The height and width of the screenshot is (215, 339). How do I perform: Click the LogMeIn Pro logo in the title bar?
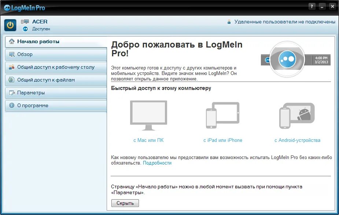(x=25, y=8)
